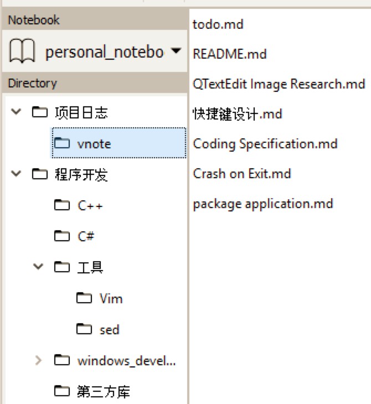The image size is (371, 404).
Task: Open the 快捷键设计.md note
Action: pyautogui.click(x=238, y=115)
